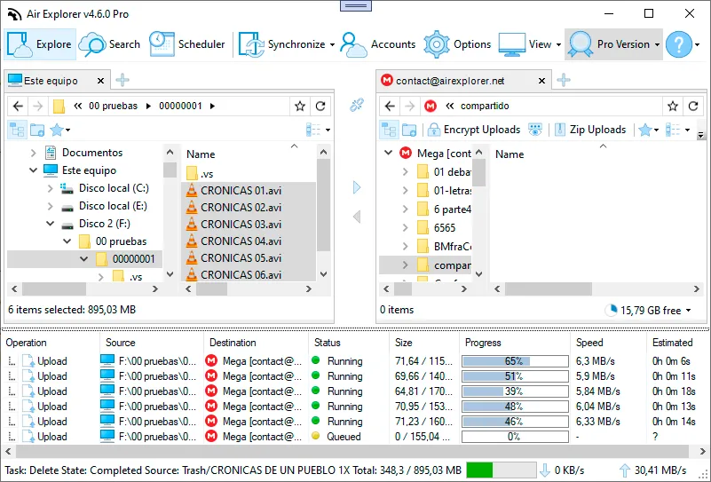The image size is (711, 482).
Task: Toggle folder tree in Mega pane
Action: [x=389, y=130]
